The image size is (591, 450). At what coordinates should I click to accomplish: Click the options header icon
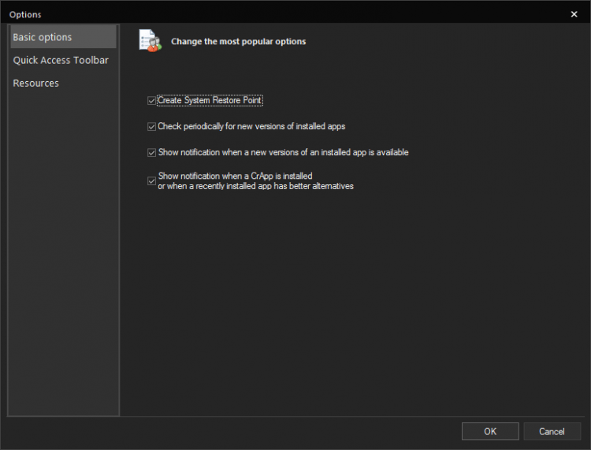tap(149, 40)
